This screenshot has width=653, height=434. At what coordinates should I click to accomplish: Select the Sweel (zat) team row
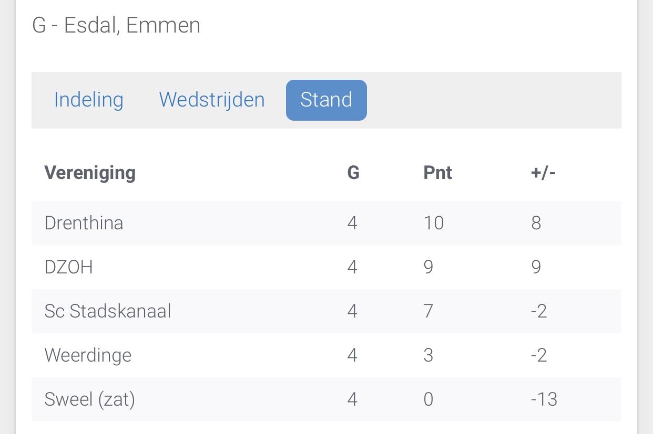[x=326, y=399]
